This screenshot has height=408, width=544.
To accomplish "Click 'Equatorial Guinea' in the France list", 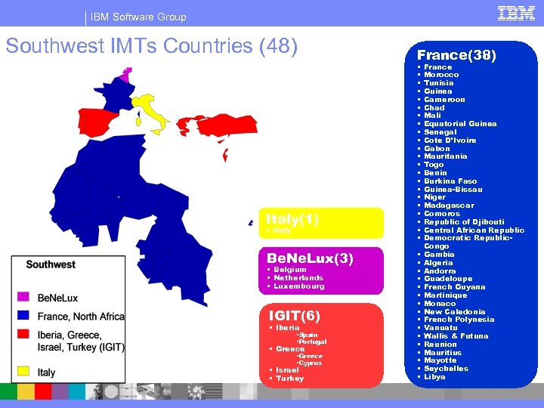I will point(460,124).
